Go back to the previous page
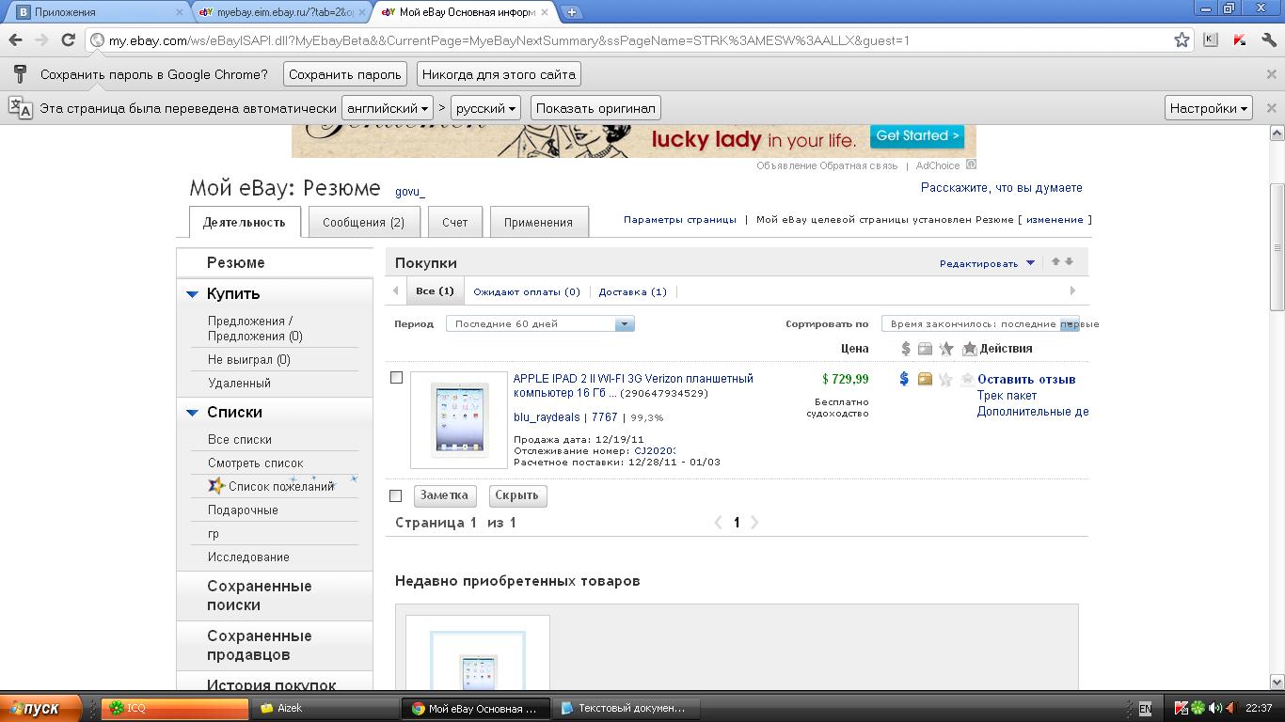This screenshot has width=1285, height=722. point(15,39)
